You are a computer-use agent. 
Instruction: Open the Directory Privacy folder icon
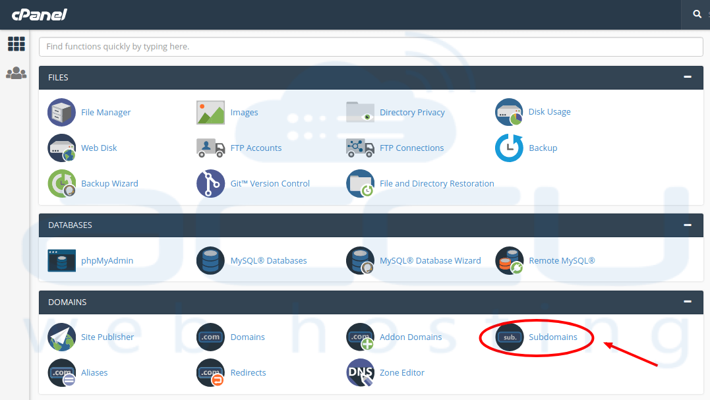(360, 112)
